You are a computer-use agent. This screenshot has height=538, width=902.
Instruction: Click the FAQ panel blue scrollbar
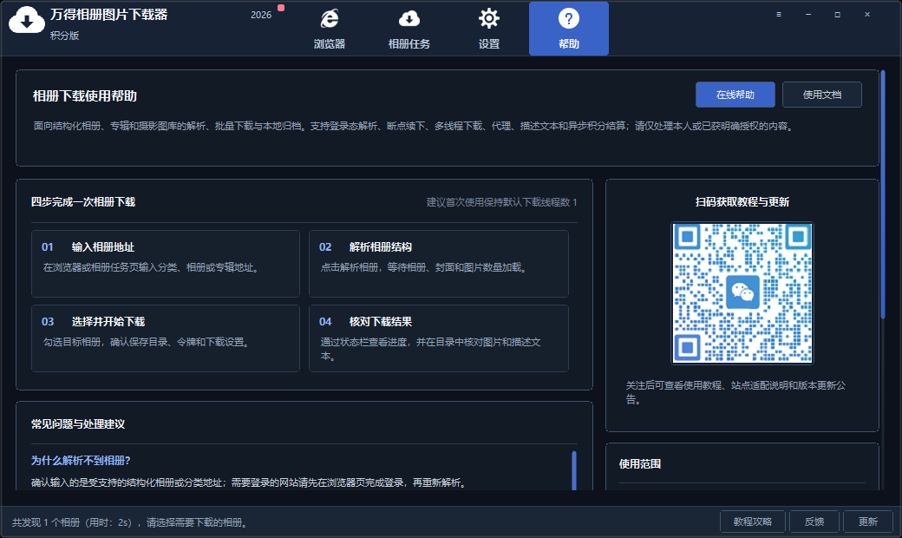pyautogui.click(x=574, y=470)
